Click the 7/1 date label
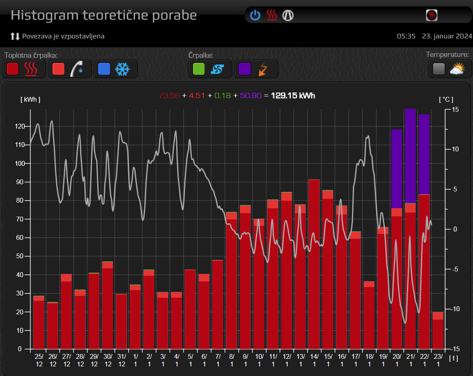This screenshot has width=473, height=376. (218, 360)
